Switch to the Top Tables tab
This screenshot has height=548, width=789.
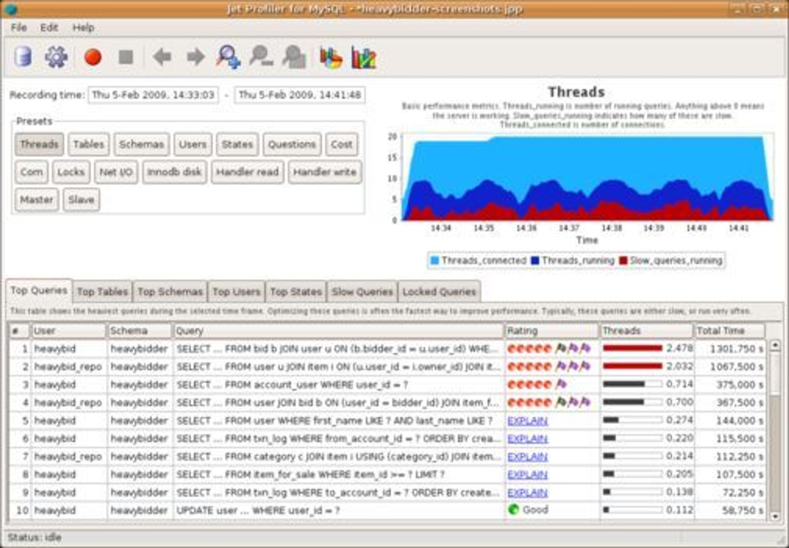pos(103,292)
